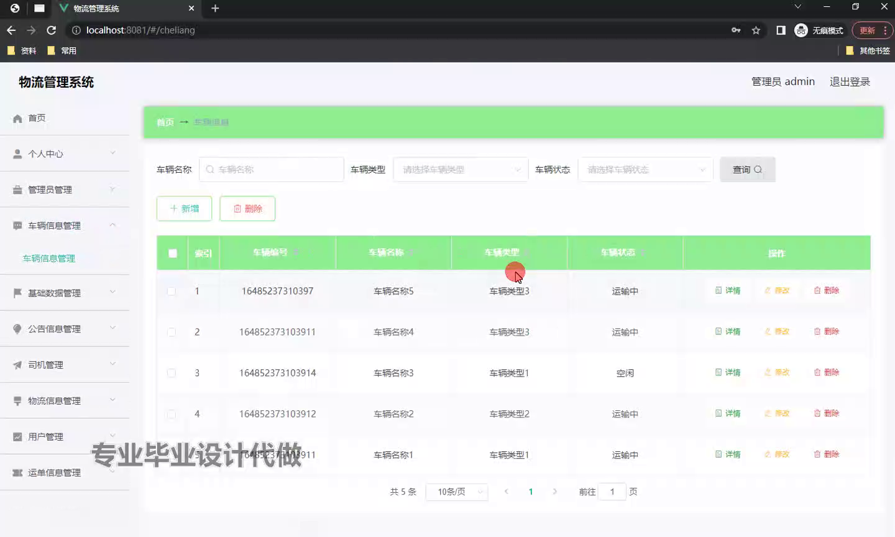Open the side panel icon in toolbar
The image size is (895, 537).
click(781, 30)
